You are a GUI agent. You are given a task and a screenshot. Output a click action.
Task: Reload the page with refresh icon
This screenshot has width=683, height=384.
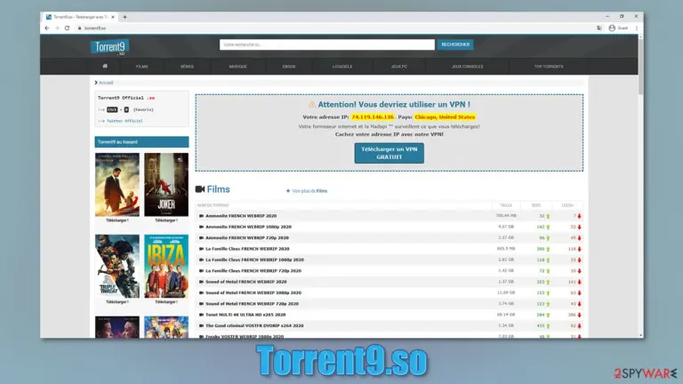(x=67, y=28)
